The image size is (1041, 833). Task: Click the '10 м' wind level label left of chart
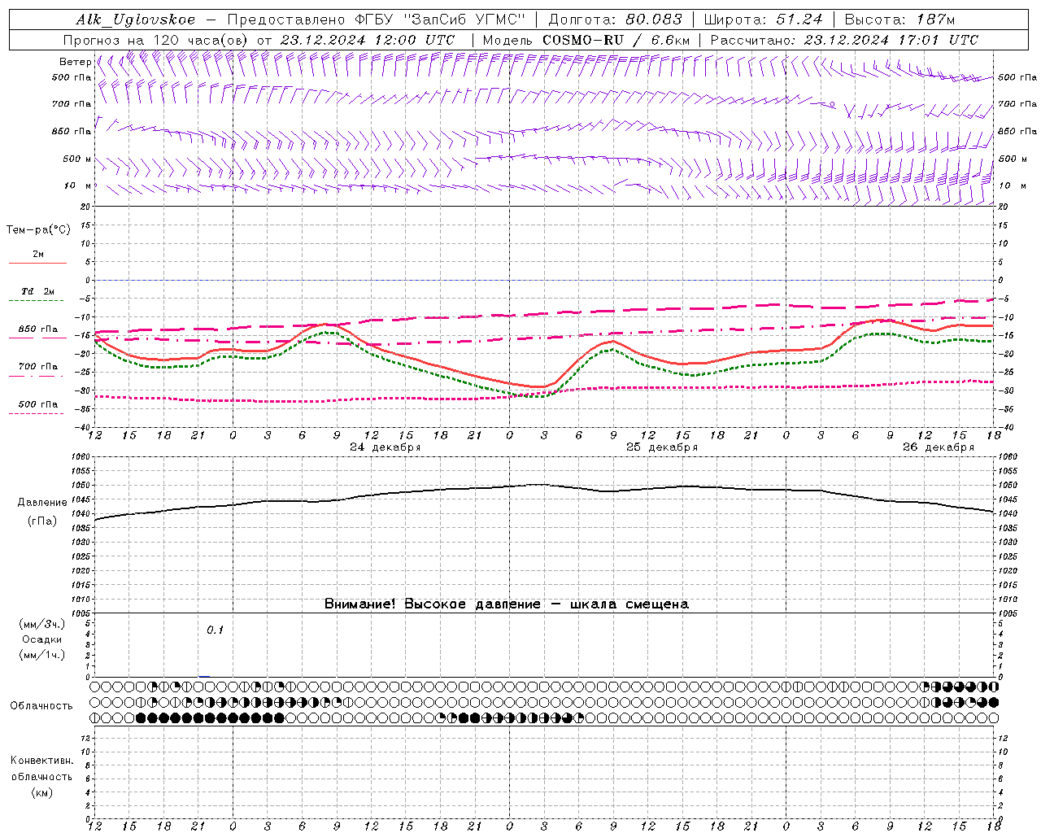pos(76,185)
